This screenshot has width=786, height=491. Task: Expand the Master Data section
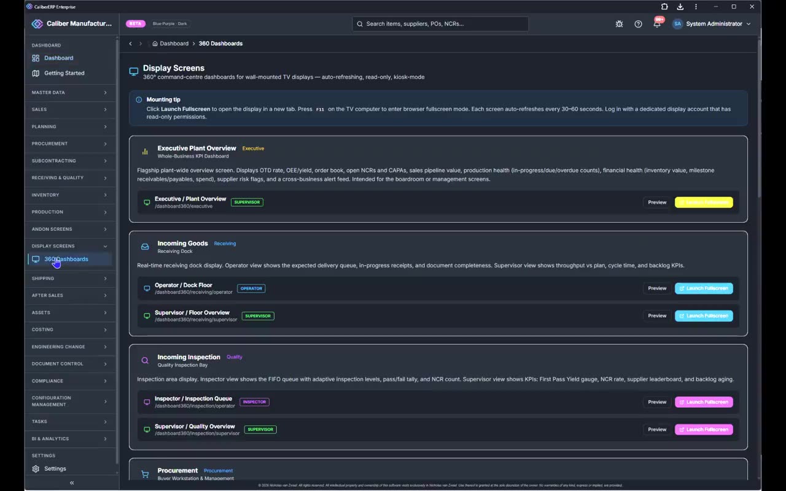(x=70, y=93)
